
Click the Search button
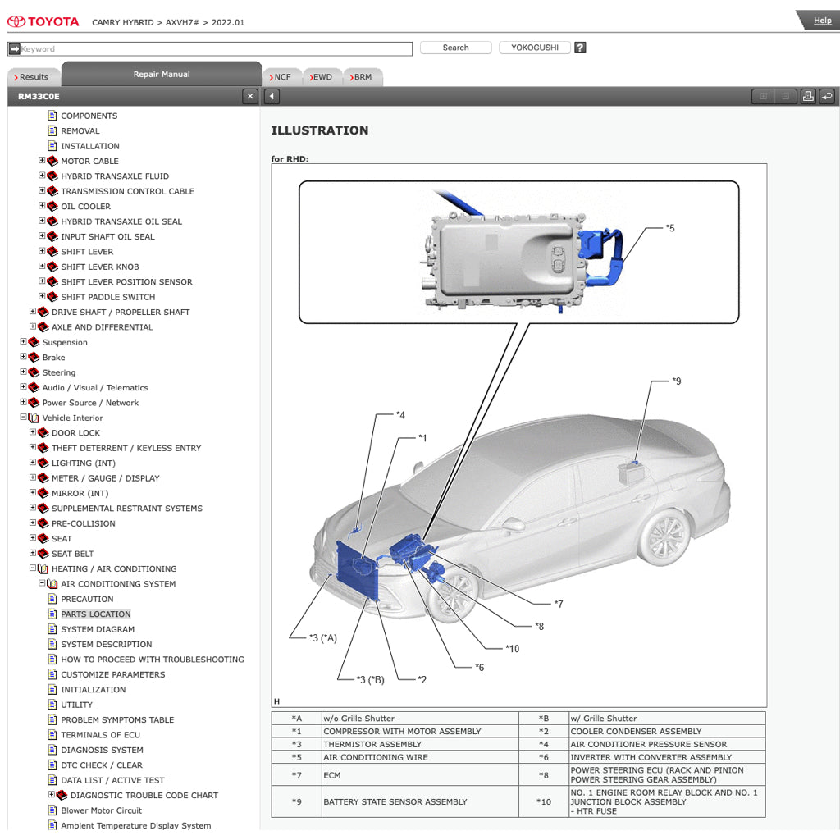point(455,48)
